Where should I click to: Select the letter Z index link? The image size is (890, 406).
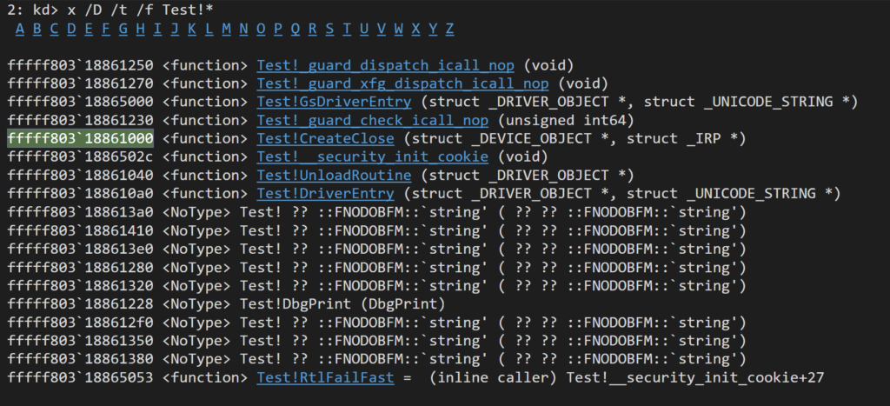point(450,29)
